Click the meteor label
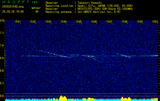Screen dimensions: 160x101 pyautogui.click(x=36, y=8)
